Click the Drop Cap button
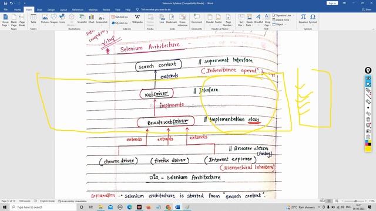The image size is (376, 211). pyautogui.click(x=267, y=20)
